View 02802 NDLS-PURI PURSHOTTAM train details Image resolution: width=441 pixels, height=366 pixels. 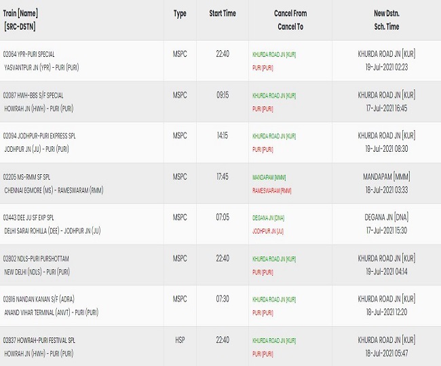point(36,258)
